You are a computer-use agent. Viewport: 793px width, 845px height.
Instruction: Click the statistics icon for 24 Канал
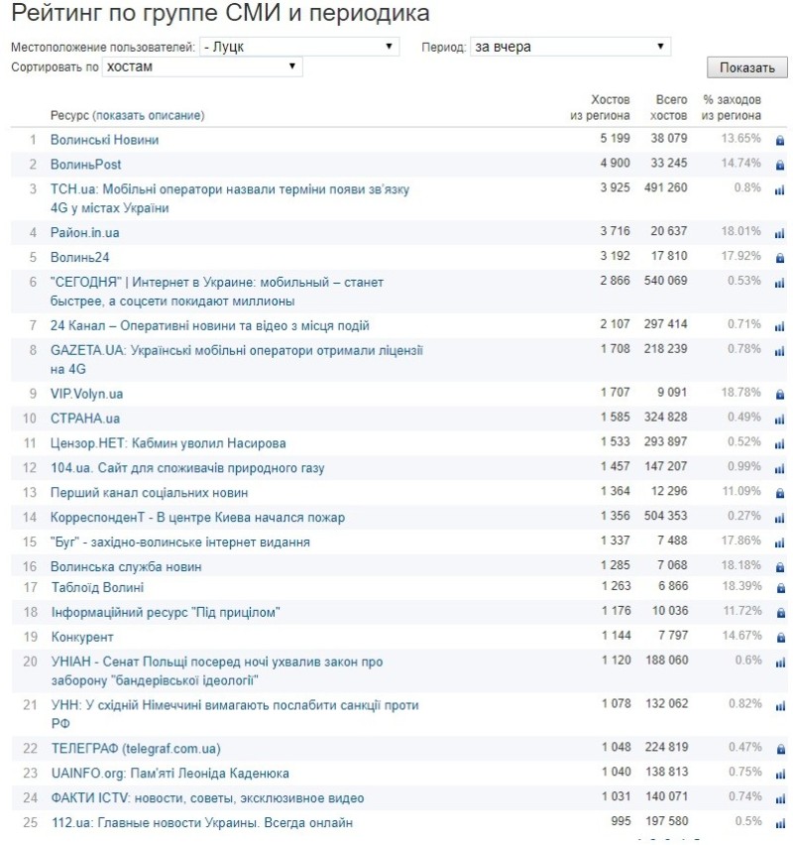(779, 326)
